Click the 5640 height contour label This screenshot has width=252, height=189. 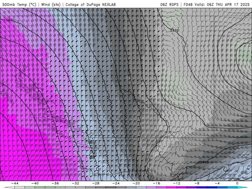10,20
